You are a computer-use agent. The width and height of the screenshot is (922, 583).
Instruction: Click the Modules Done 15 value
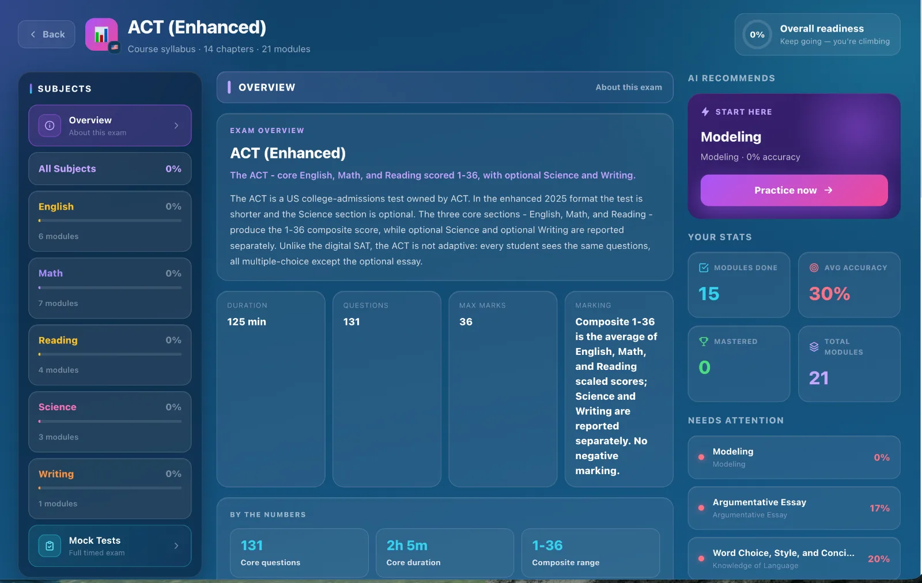(709, 294)
